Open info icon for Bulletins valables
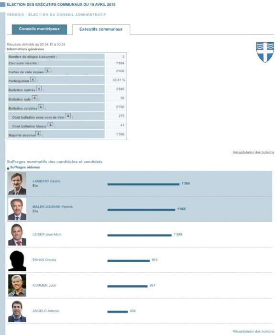The image size is (276, 335). [41, 107]
